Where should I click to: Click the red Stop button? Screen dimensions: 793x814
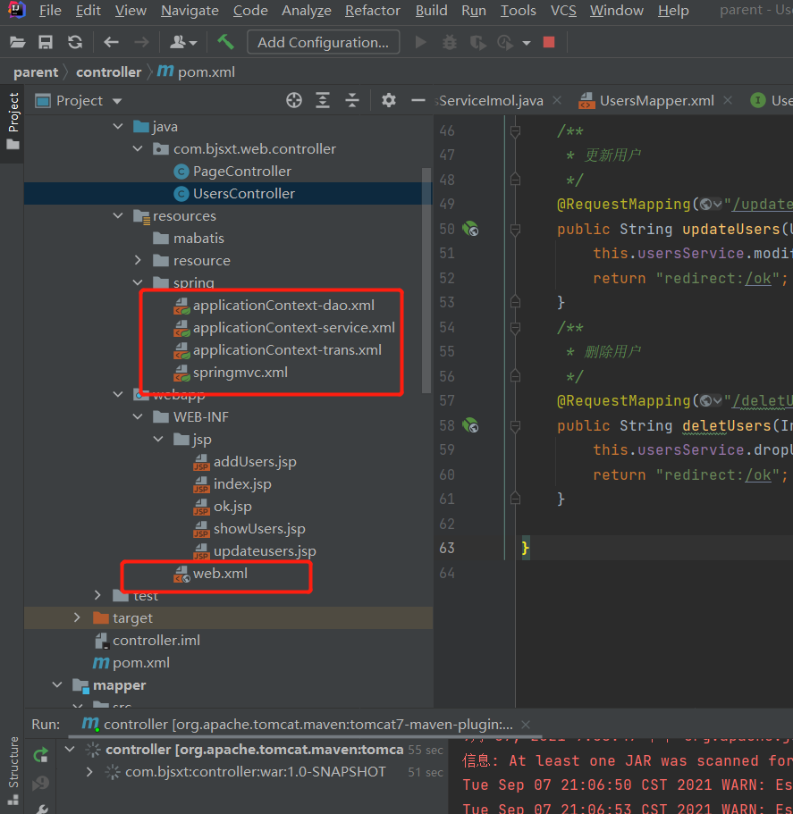click(x=549, y=42)
